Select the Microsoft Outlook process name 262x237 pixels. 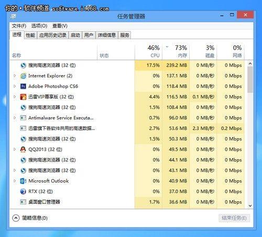tap(49, 181)
